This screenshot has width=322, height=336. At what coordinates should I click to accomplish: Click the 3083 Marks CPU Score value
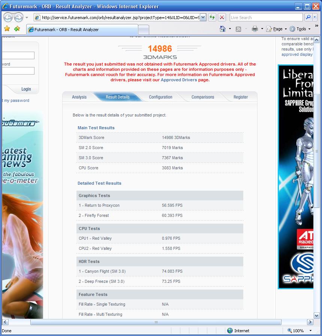coord(172,168)
